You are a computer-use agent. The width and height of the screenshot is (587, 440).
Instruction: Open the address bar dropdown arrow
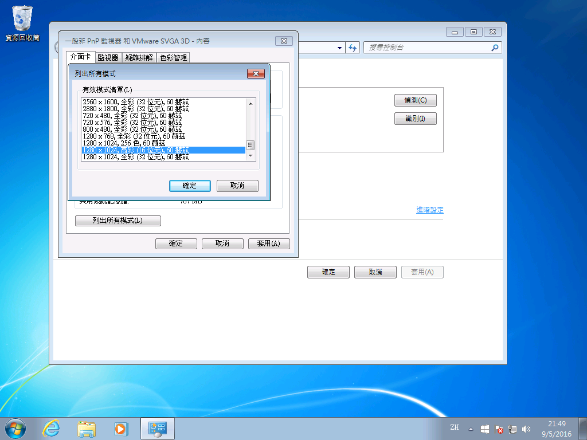coord(340,48)
